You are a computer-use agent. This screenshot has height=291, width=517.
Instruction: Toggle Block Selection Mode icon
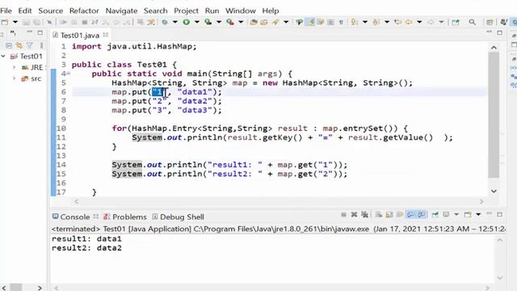coord(330,22)
